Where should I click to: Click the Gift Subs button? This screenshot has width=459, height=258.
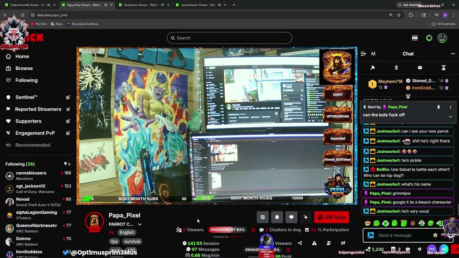(x=332, y=217)
